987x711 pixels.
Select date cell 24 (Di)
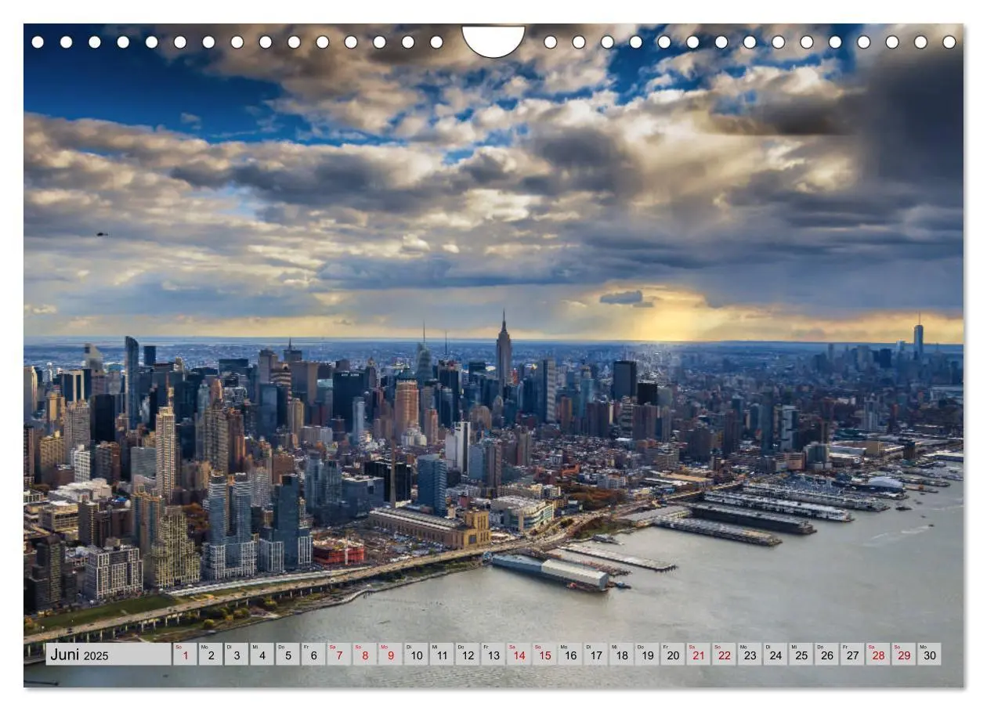[775, 655]
